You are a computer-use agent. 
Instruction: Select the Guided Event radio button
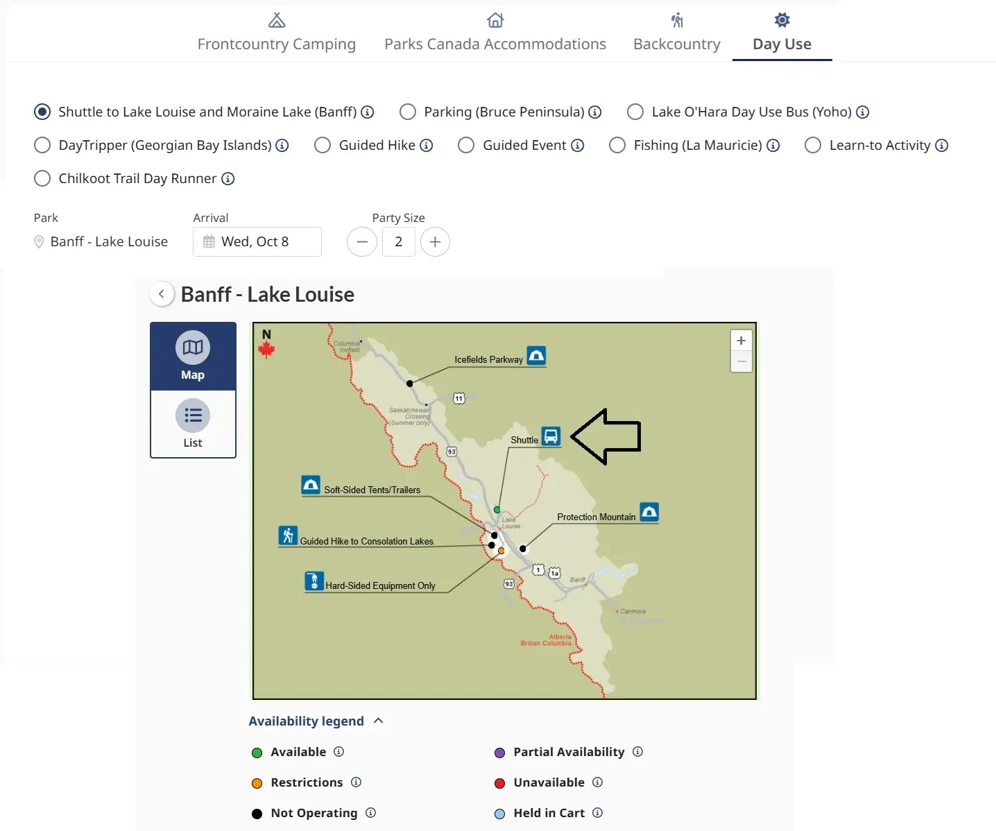click(x=466, y=145)
